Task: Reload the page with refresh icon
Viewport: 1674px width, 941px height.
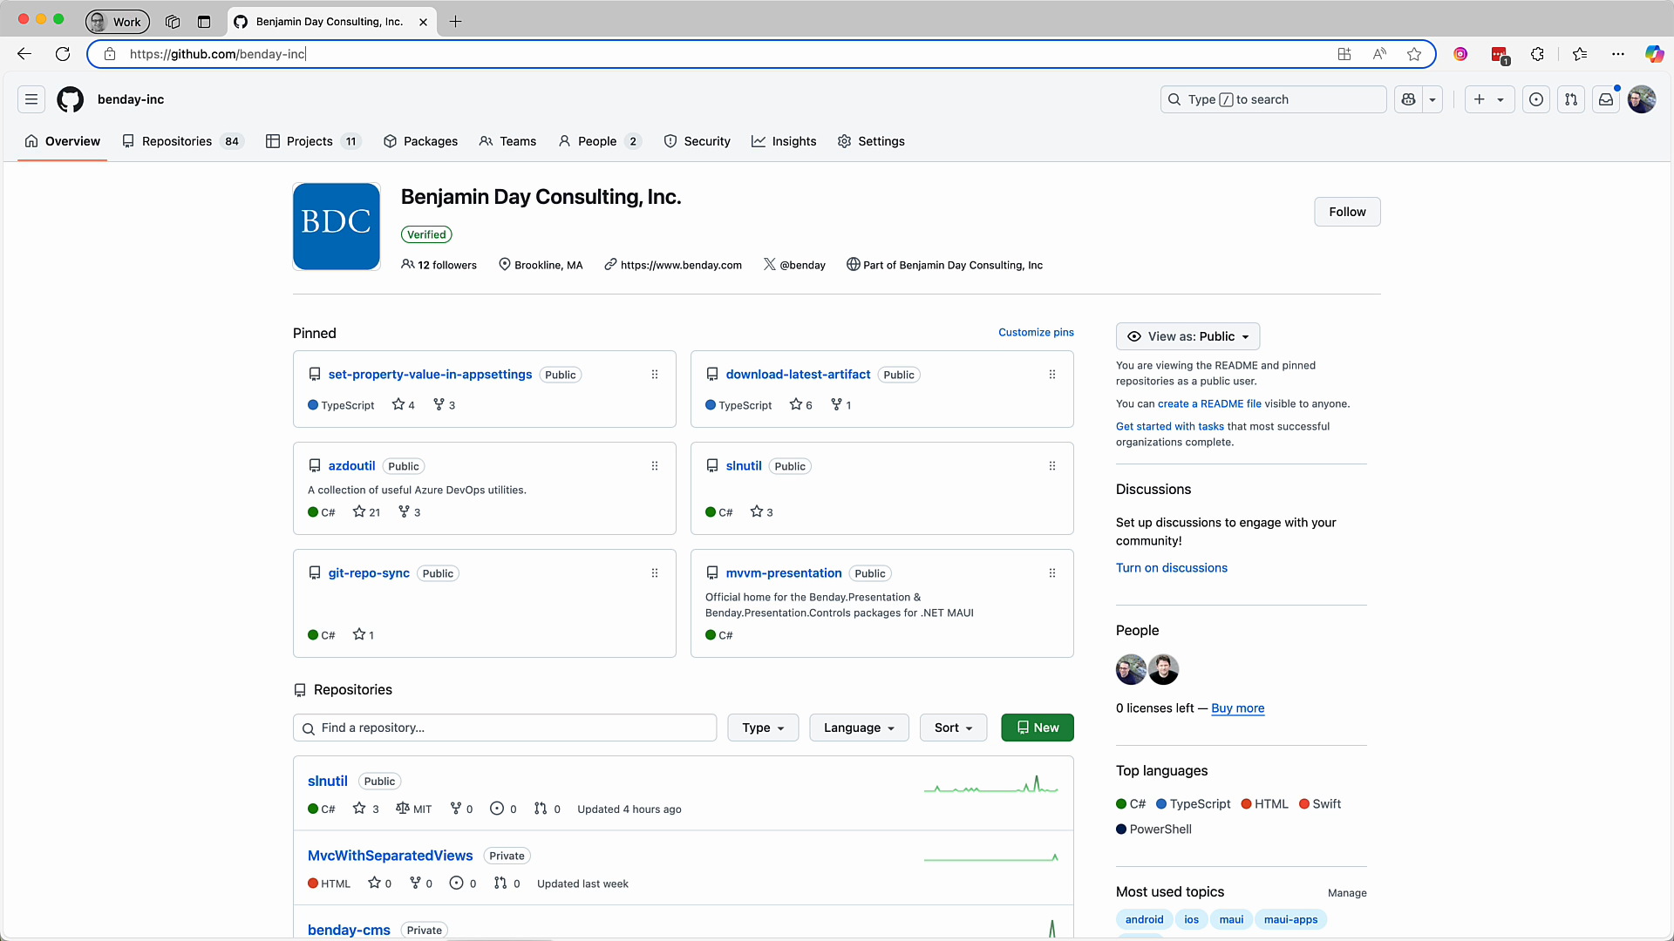Action: click(63, 54)
